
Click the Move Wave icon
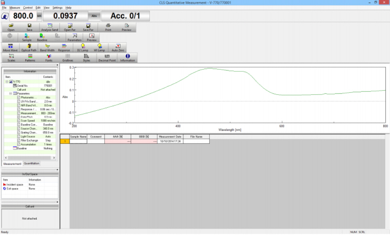[x=10, y=48]
